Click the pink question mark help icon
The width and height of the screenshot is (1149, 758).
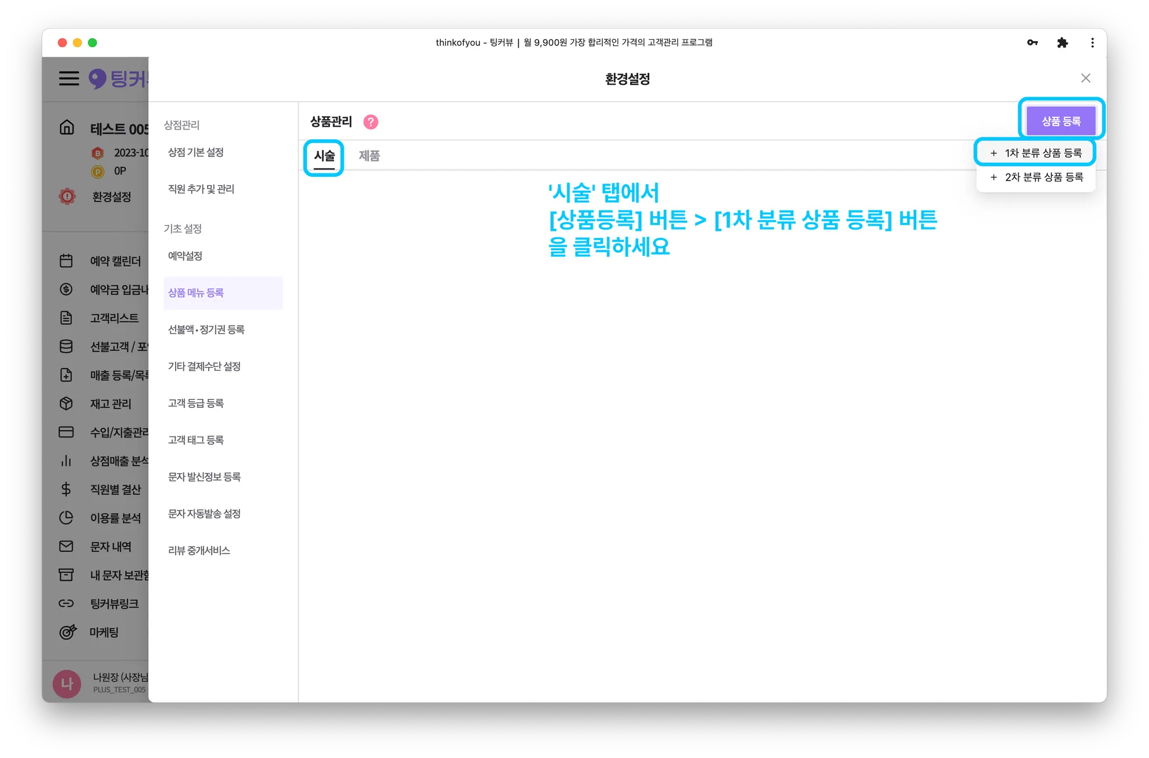tap(371, 122)
